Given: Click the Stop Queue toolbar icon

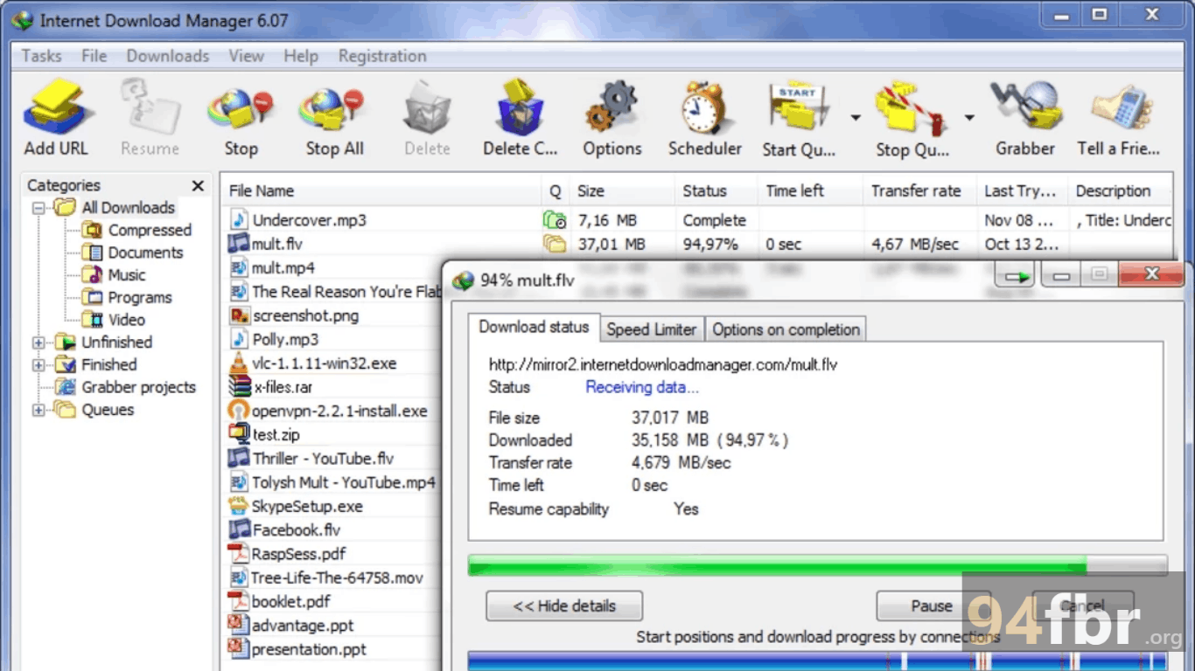Looking at the screenshot, I should click(912, 109).
